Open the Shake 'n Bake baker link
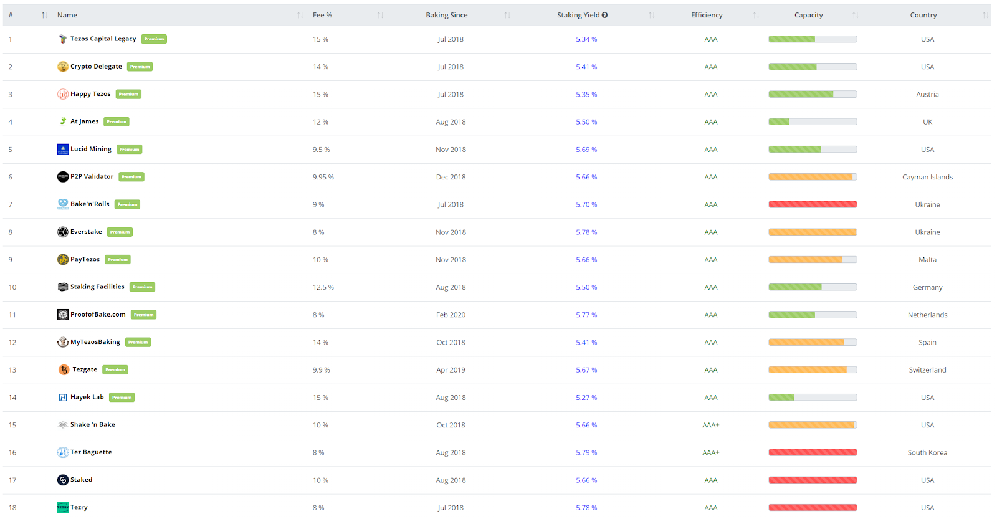This screenshot has width=997, height=524. [x=93, y=425]
